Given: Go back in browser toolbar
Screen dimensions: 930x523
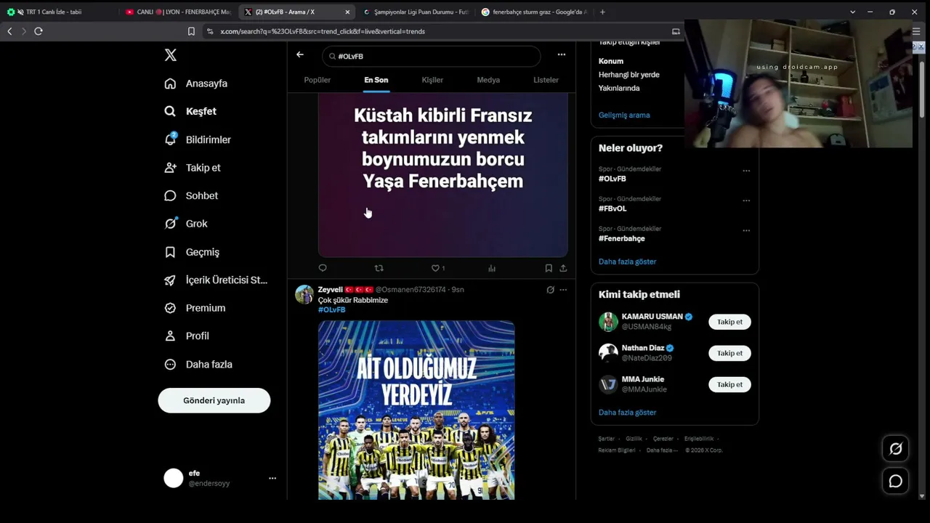Looking at the screenshot, I should point(9,31).
